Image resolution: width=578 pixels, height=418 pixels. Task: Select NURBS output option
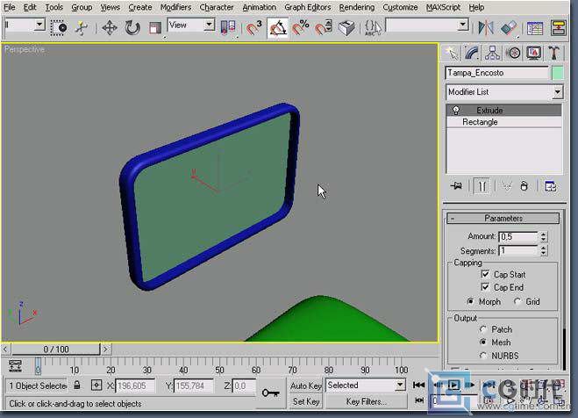483,356
